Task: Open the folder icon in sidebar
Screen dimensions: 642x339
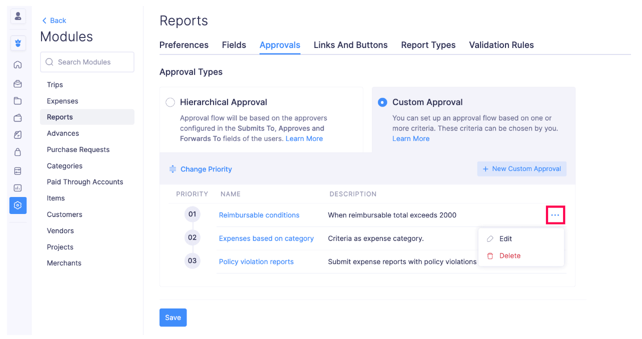Action: point(18,101)
